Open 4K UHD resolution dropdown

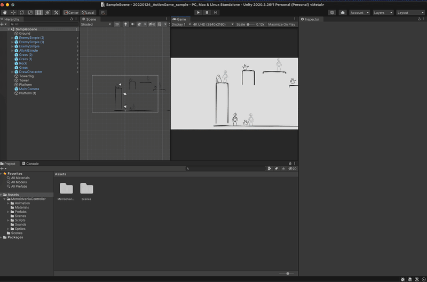point(213,24)
